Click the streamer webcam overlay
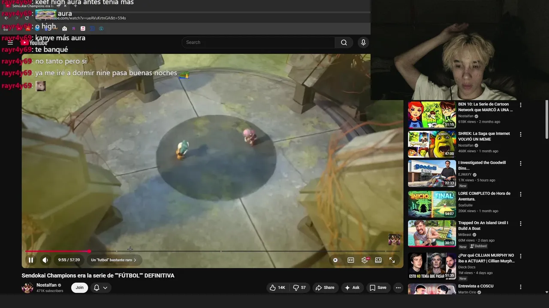 coord(460,50)
